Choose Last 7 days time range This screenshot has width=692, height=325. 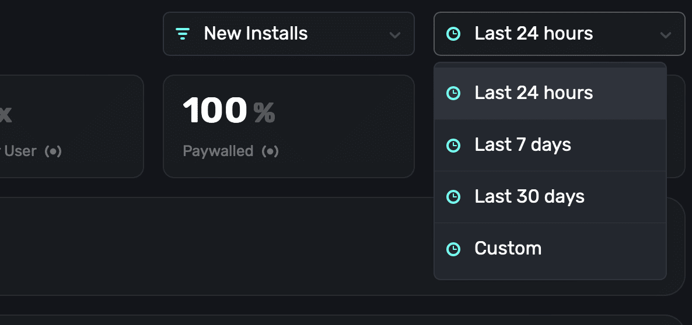click(523, 145)
